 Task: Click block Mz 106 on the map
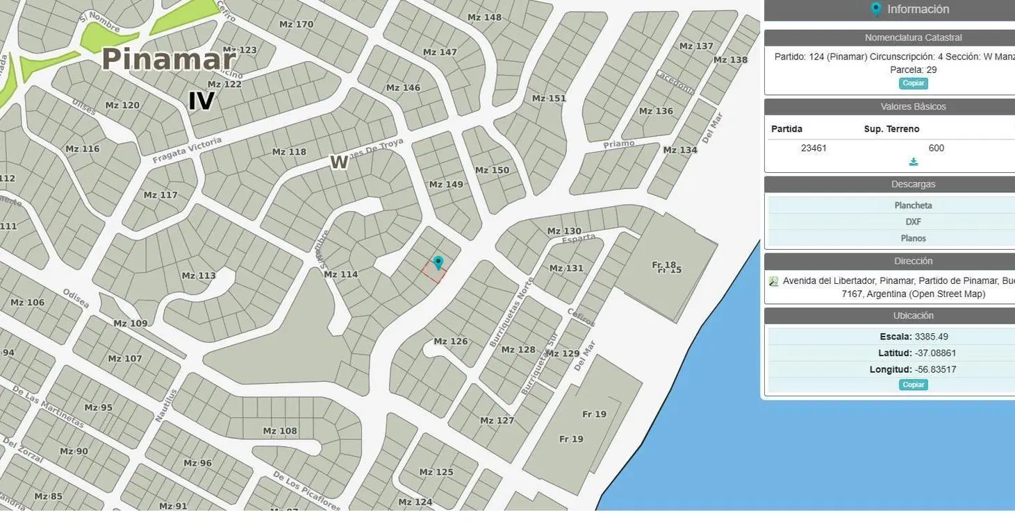28,303
